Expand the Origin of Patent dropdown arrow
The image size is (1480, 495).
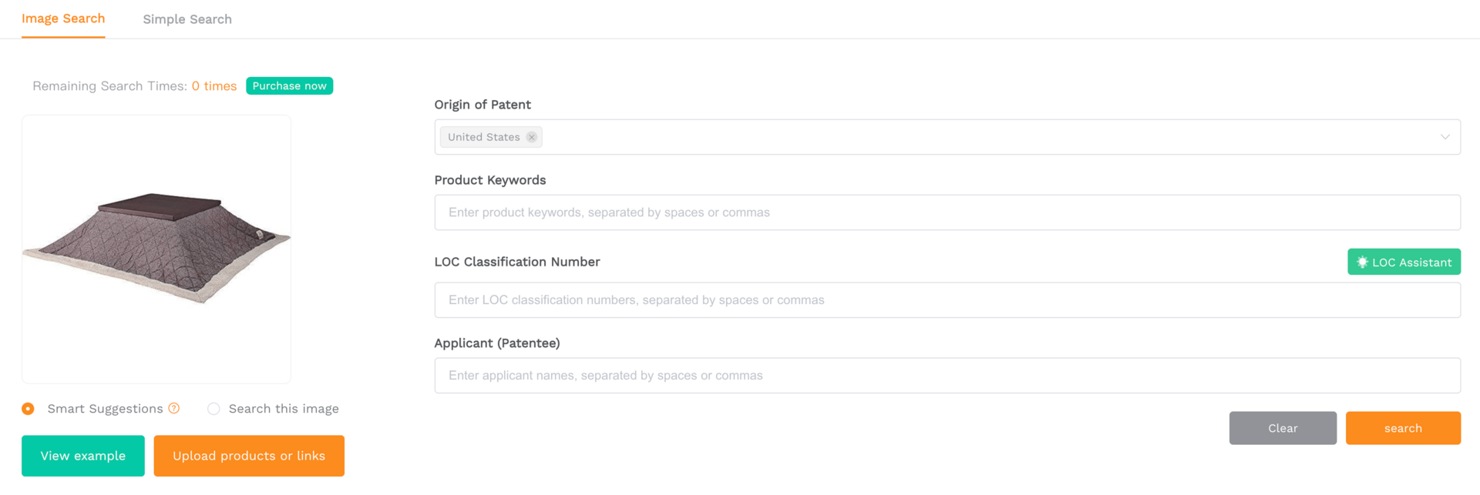(1445, 137)
